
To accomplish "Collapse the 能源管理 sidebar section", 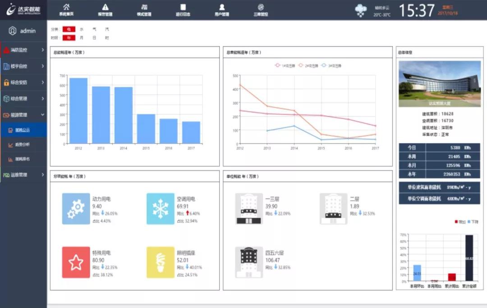I will (x=23, y=115).
